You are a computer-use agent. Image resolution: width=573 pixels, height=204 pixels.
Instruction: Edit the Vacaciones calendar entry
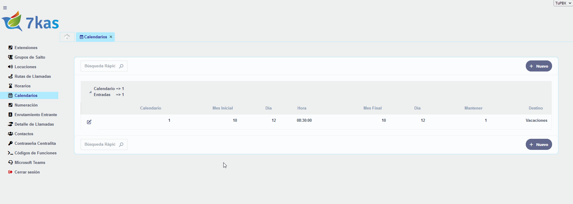pyautogui.click(x=89, y=122)
